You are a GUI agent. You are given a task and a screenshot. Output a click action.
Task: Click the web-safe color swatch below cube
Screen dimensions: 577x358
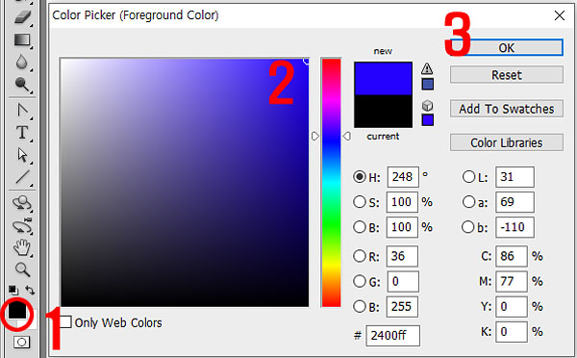428,120
